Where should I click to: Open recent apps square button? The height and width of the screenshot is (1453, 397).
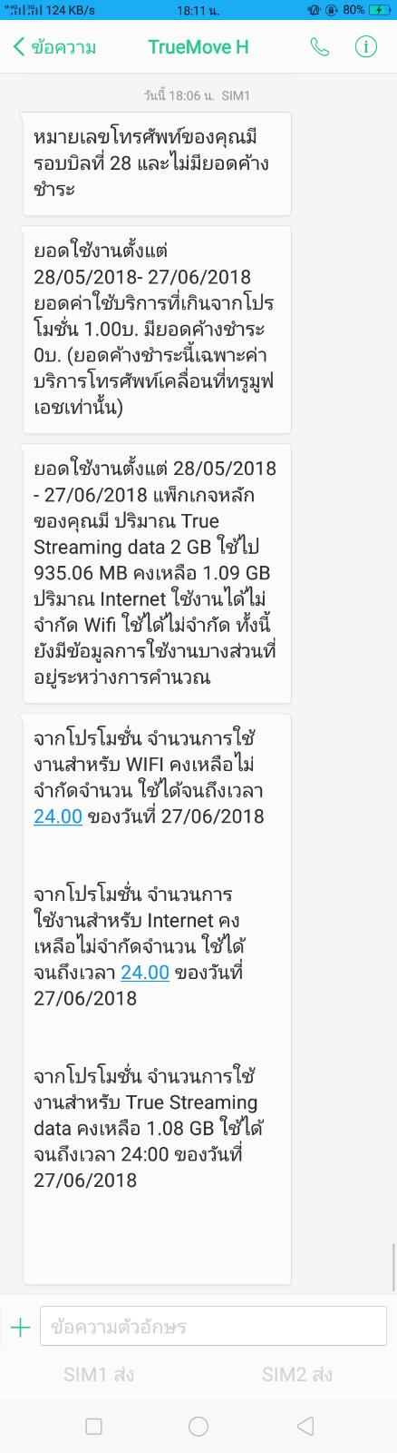pyautogui.click(x=93, y=1426)
